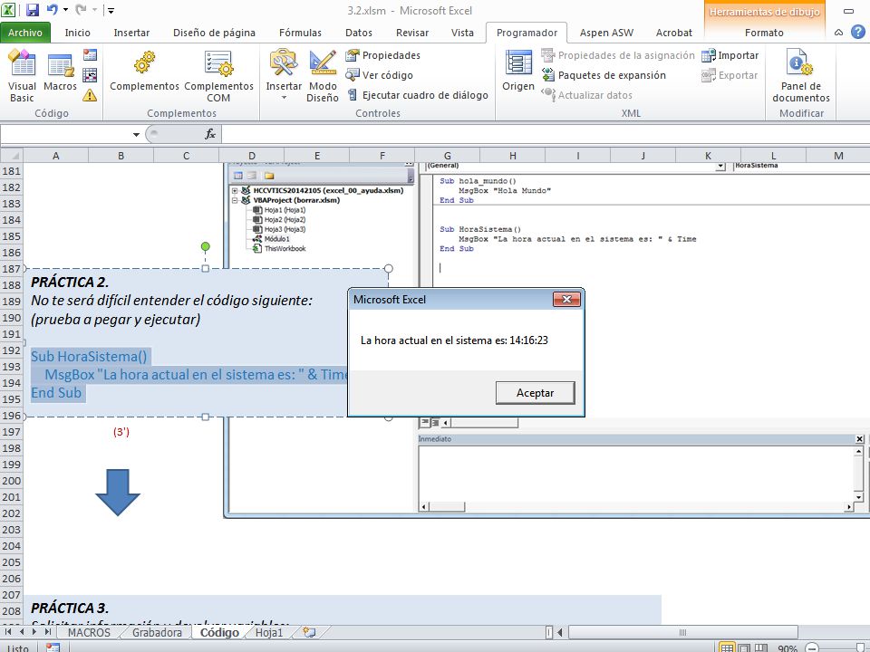
Task: Click the horizontal scrollbar thumb
Action: 683,633
